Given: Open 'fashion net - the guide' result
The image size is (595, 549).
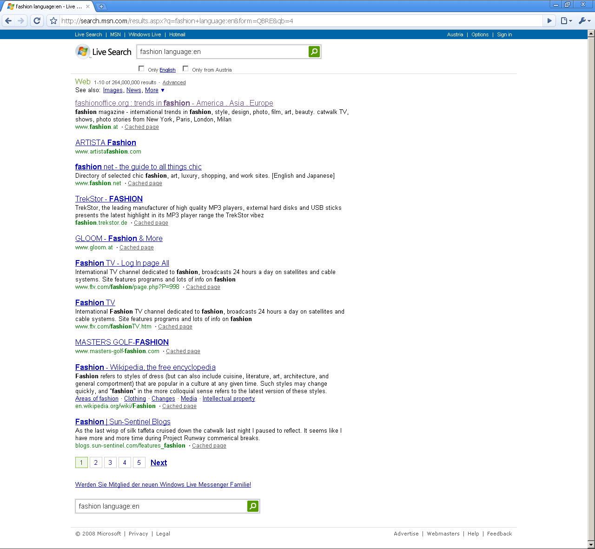Looking at the screenshot, I should [x=139, y=167].
